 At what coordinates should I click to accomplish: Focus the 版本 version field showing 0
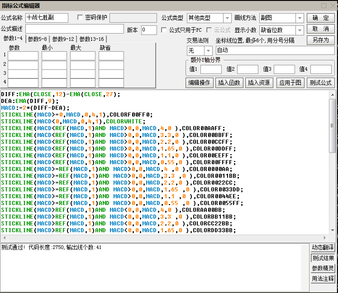pyautogui.click(x=149, y=30)
